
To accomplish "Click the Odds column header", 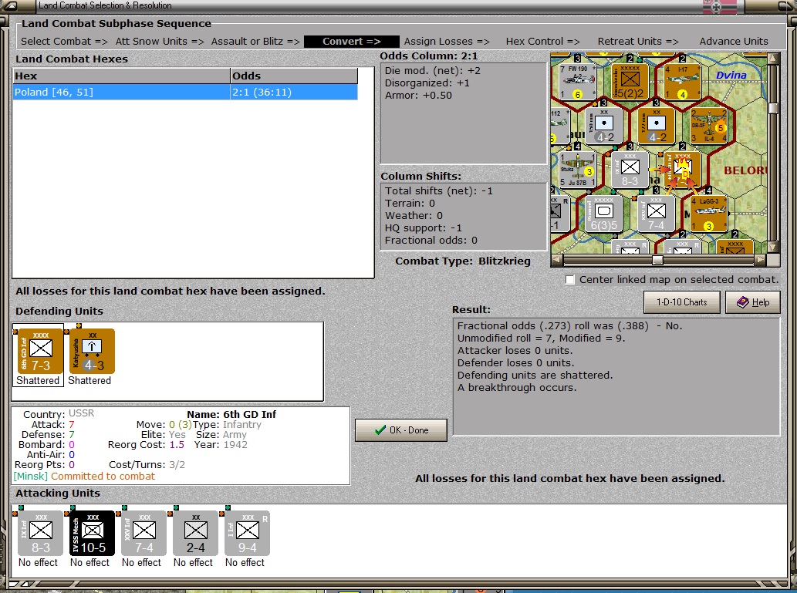I will 294,76.
